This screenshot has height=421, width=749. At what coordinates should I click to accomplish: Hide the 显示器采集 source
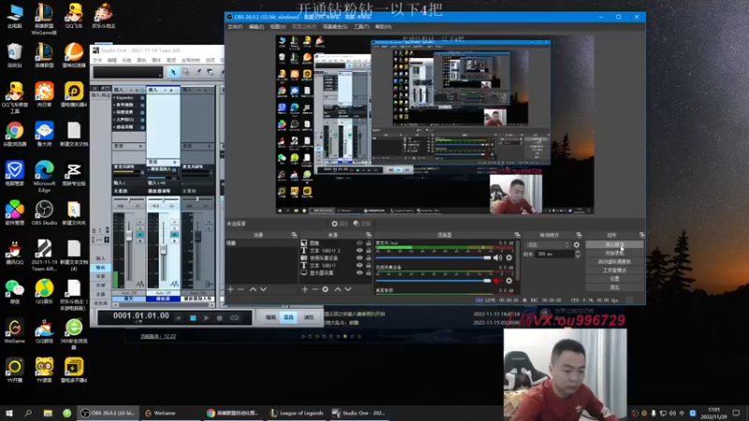pos(360,272)
